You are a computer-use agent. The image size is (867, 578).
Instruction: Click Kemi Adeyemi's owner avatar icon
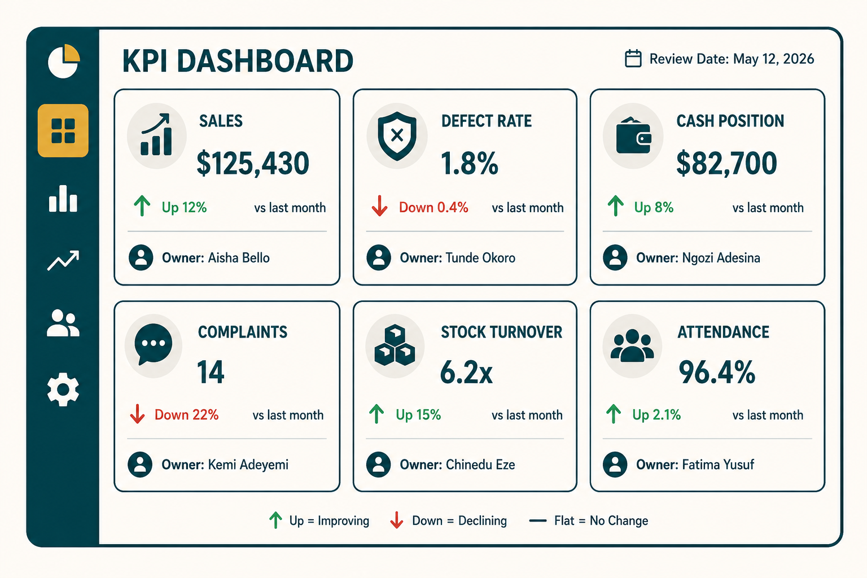click(140, 465)
